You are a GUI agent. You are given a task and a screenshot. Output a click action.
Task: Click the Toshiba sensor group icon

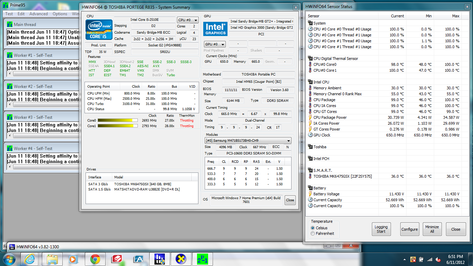point(310,147)
